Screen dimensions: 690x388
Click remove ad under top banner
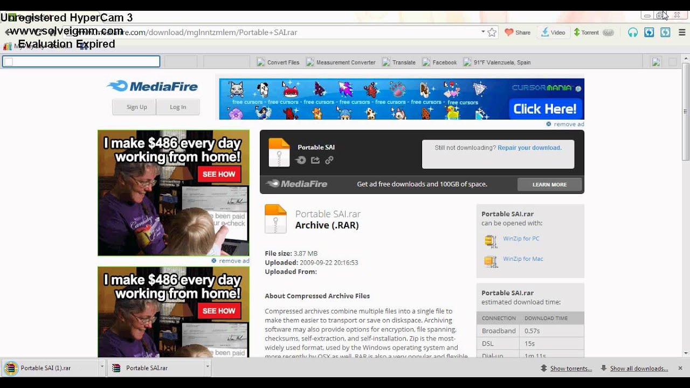pos(565,124)
